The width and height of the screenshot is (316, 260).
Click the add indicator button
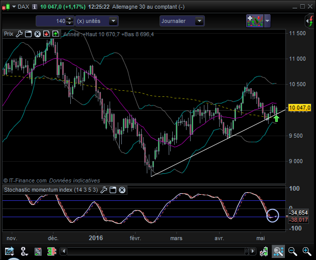[x=254, y=21]
